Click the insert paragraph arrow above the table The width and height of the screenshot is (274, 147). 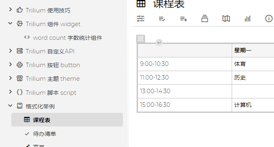(159, 43)
